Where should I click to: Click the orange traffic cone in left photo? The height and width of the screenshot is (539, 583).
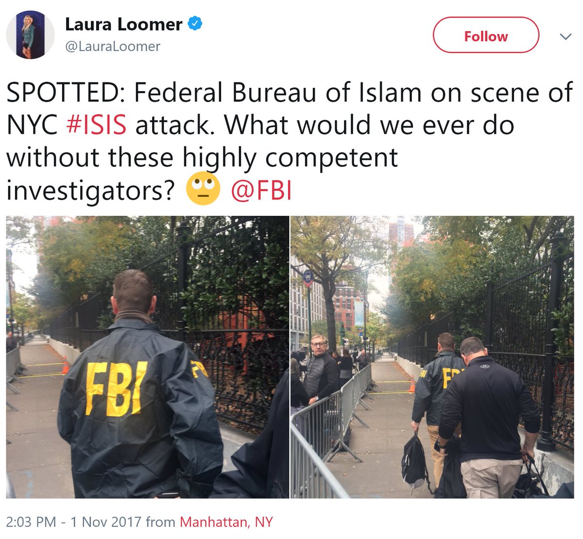[x=66, y=365]
